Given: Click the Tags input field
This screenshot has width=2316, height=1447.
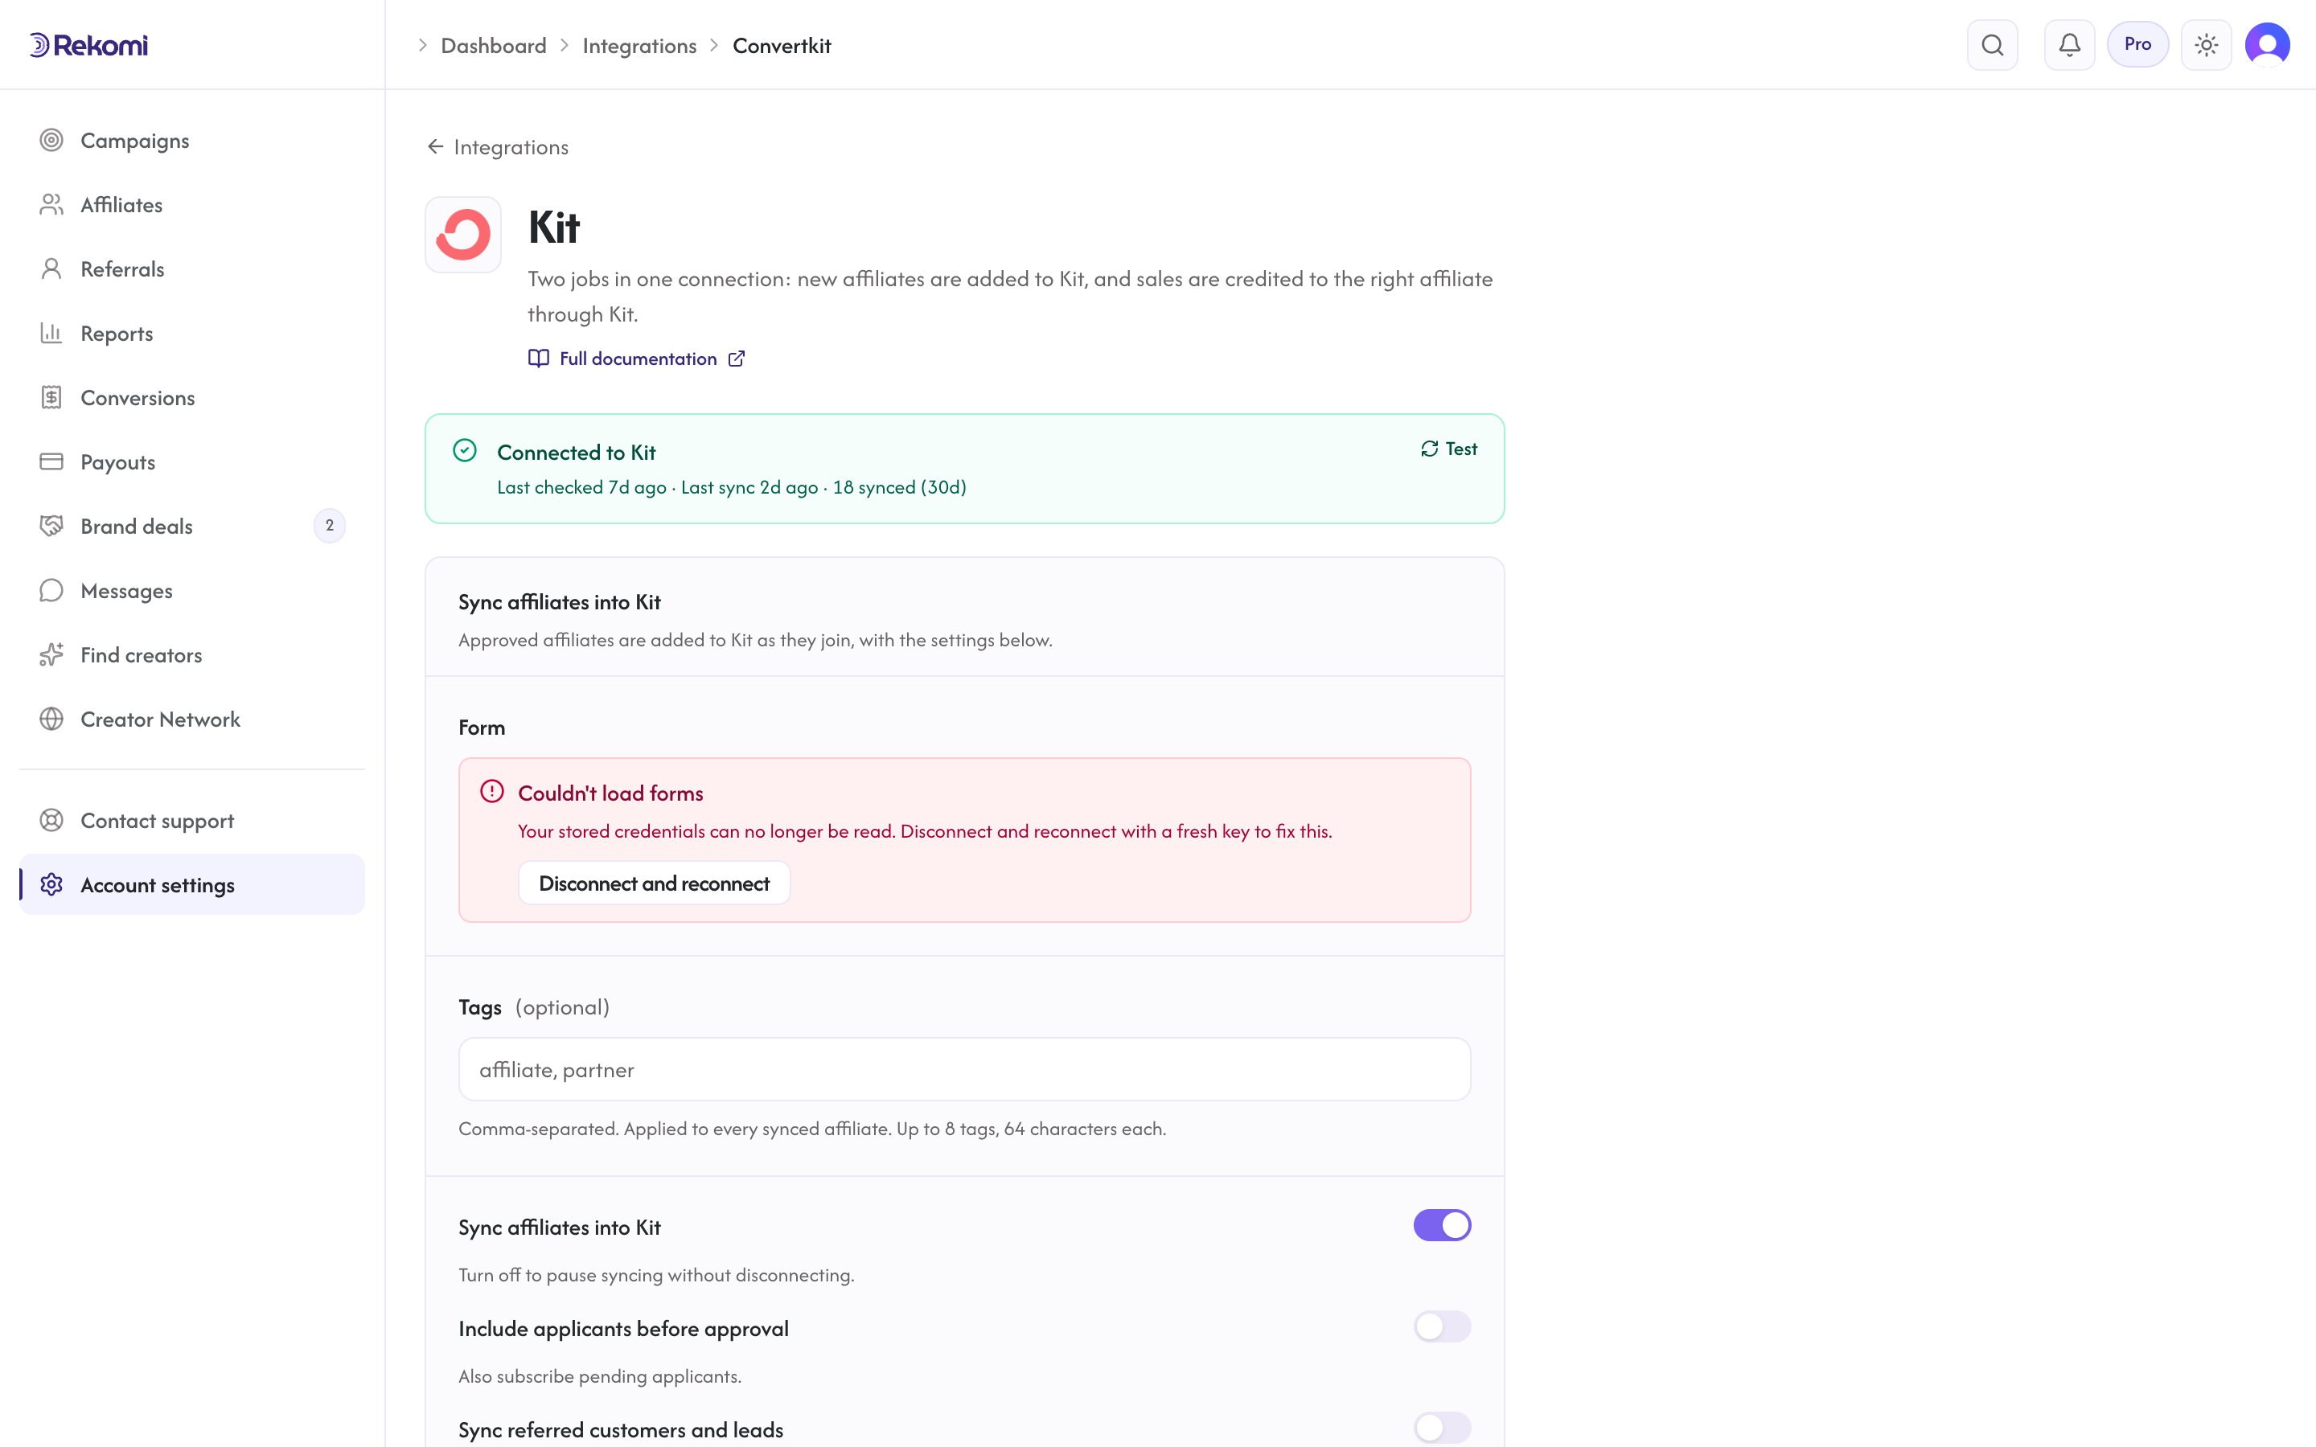Looking at the screenshot, I should (x=965, y=1069).
